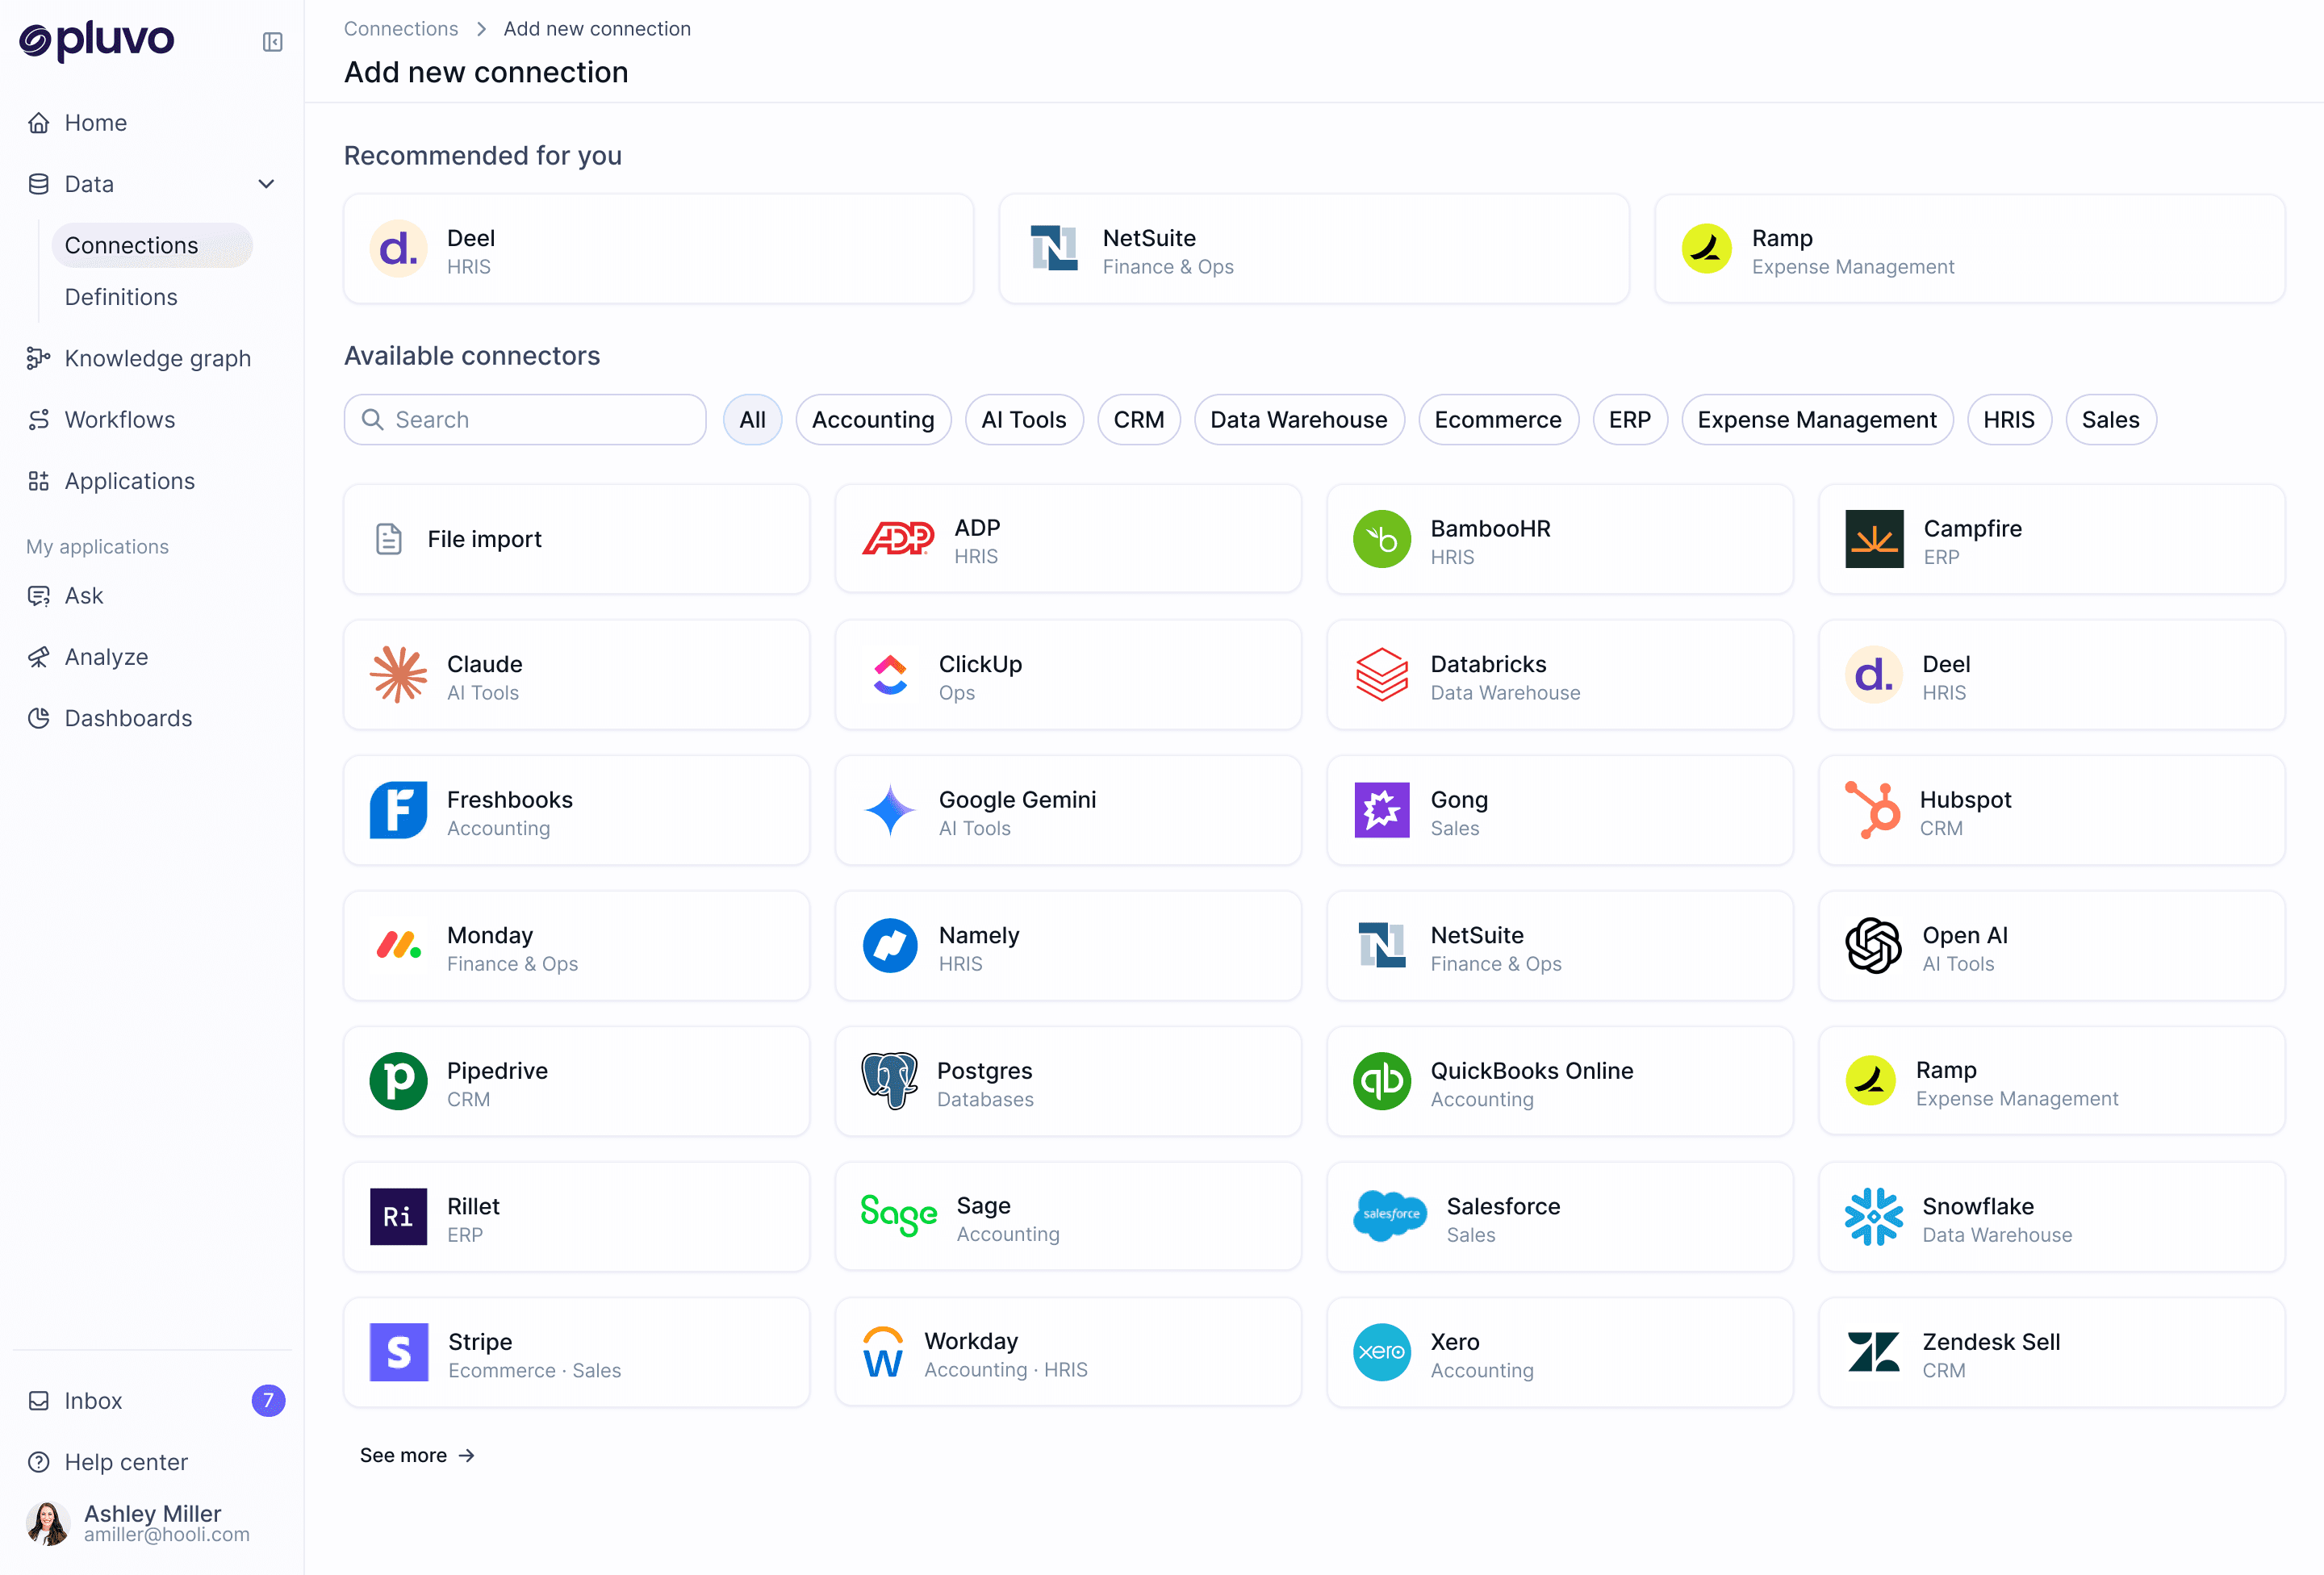Click the Google Gemini sparkle logo
The width and height of the screenshot is (2324, 1575).
[x=890, y=810]
